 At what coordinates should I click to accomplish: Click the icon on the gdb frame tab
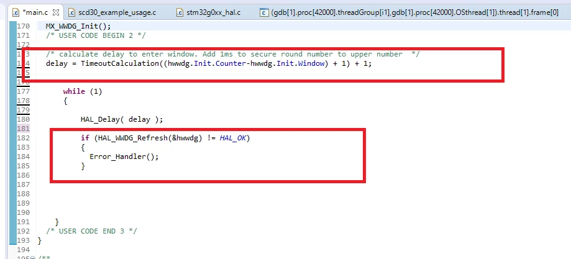coord(265,13)
